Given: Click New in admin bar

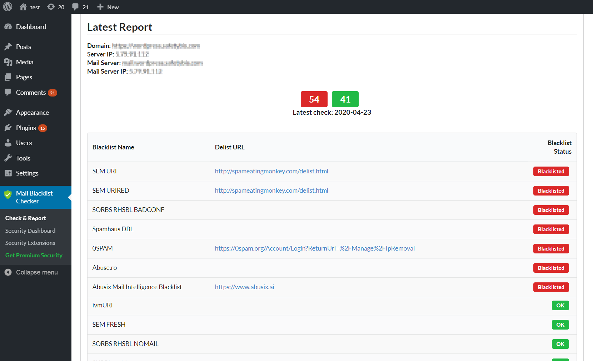Looking at the screenshot, I should coord(113,7).
